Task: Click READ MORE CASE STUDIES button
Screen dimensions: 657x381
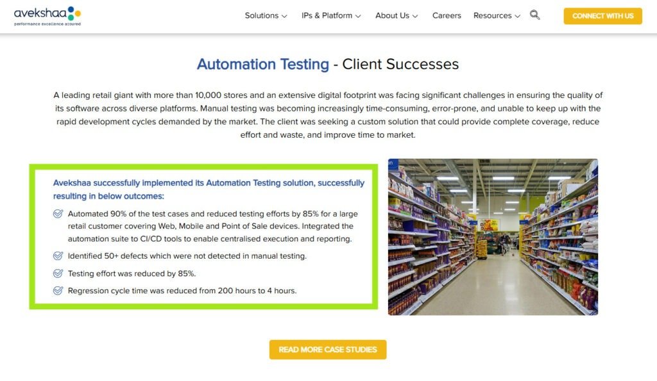Action: pyautogui.click(x=328, y=350)
